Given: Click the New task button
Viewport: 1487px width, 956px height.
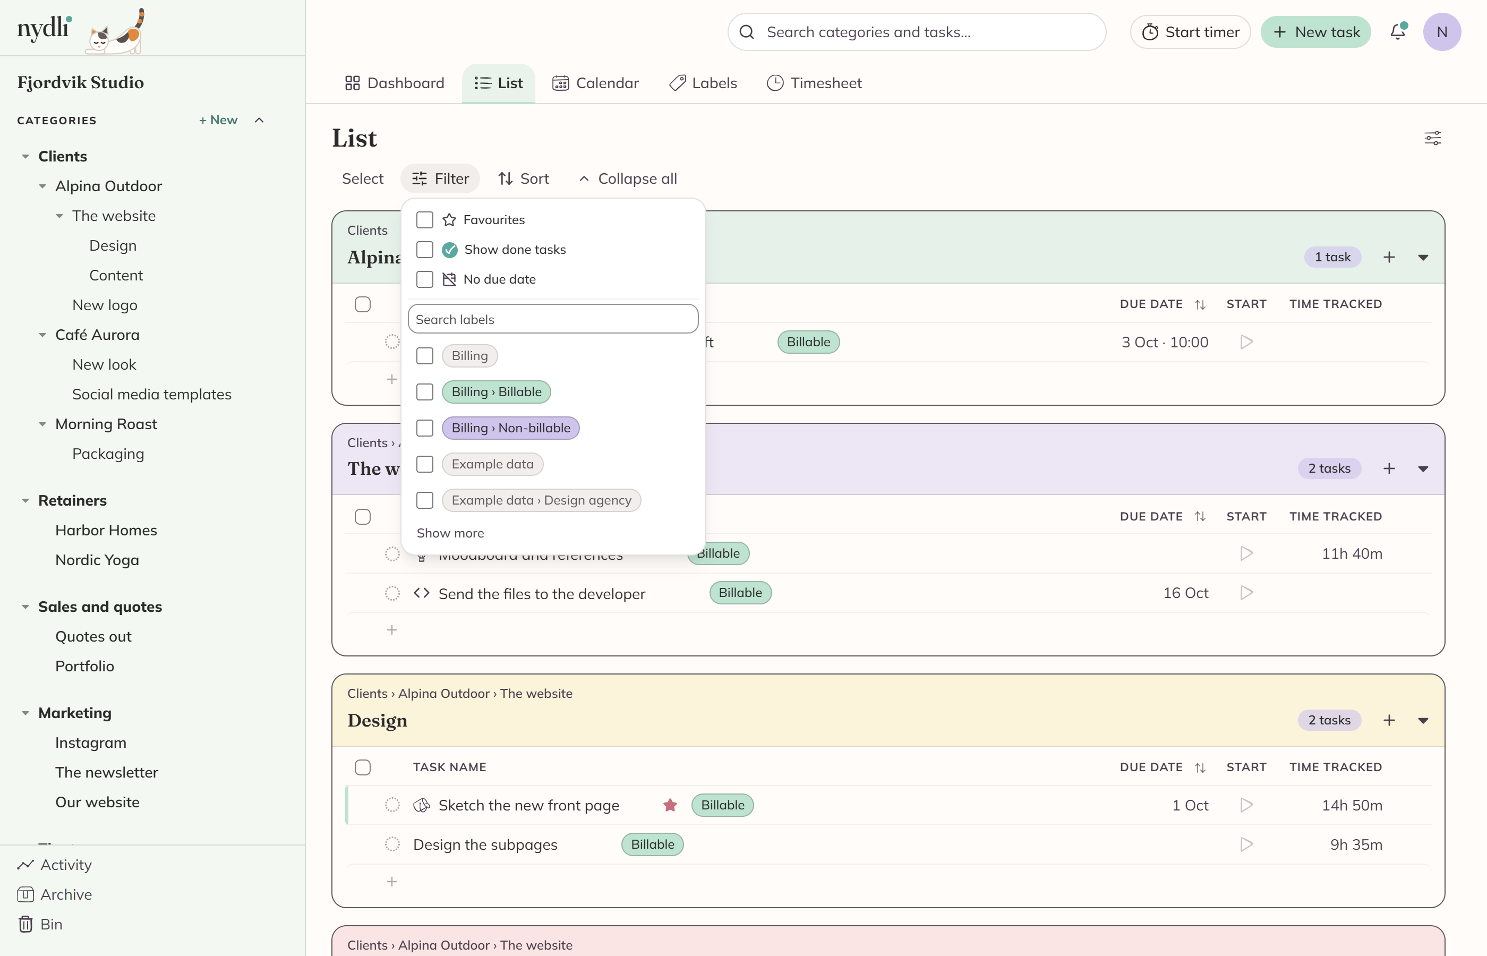Looking at the screenshot, I should coord(1315,32).
